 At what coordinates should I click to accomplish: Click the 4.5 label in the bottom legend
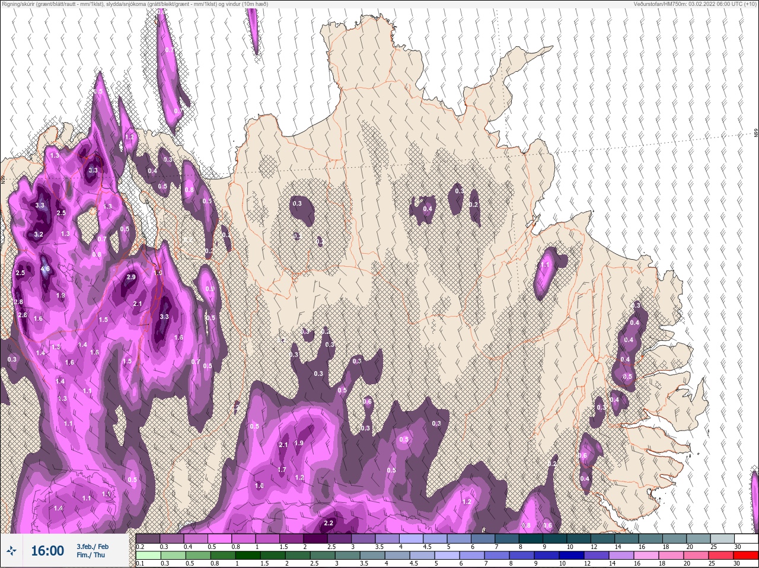414,563
